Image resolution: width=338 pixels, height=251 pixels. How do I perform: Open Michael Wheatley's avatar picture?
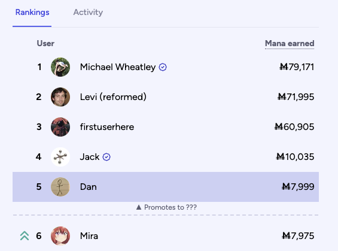point(60,67)
